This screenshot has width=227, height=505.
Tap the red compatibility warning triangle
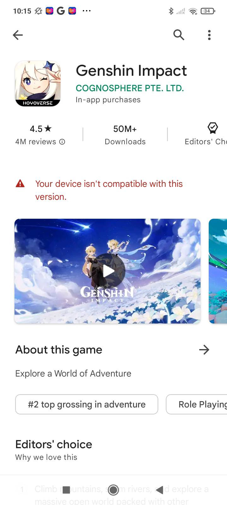[20, 183]
